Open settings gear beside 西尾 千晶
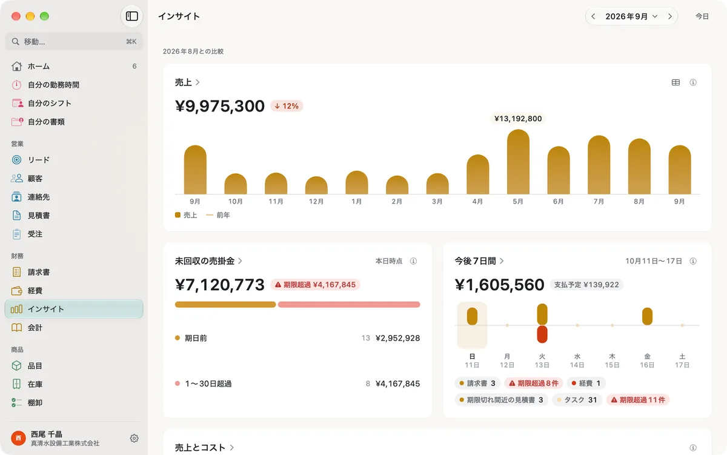Viewport: 727px width, 455px height. [x=134, y=438]
